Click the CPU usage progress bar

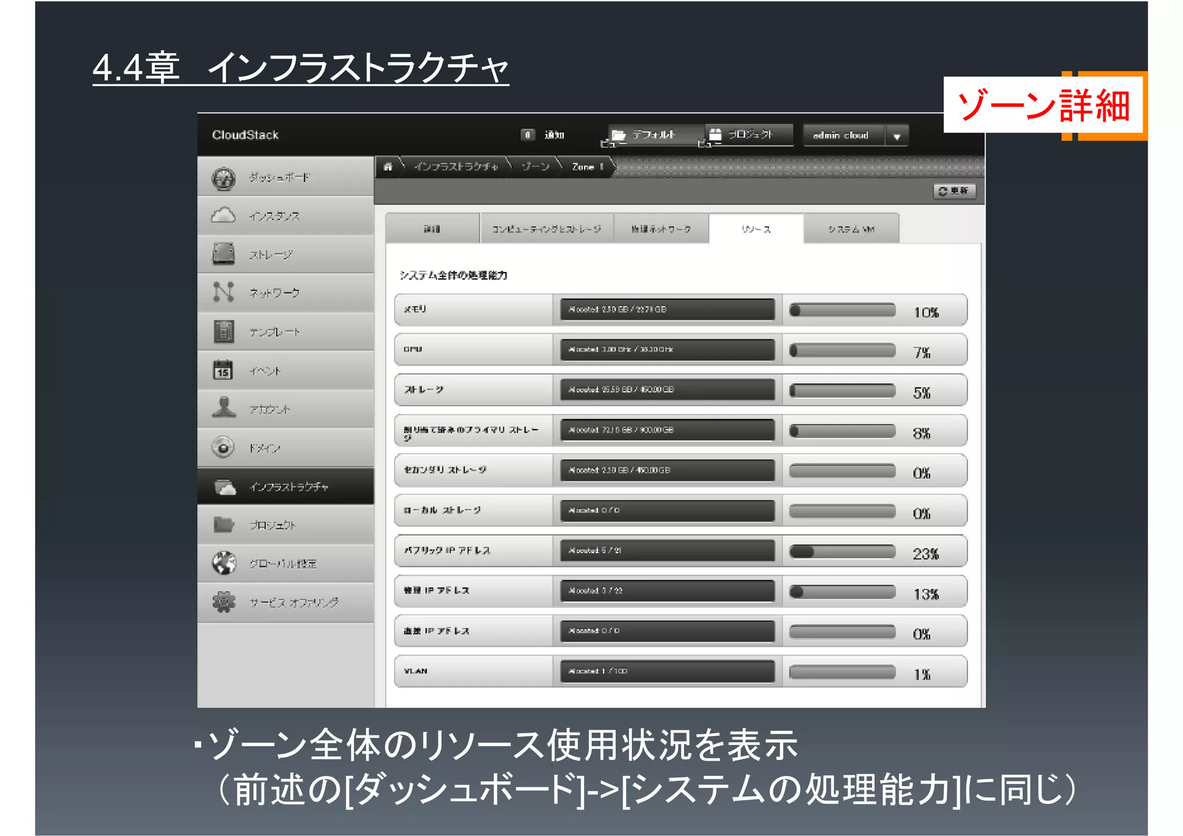pos(842,350)
